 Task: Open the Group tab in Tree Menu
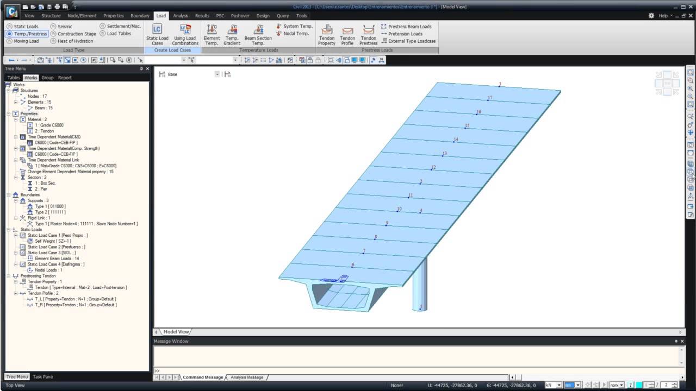tap(47, 78)
